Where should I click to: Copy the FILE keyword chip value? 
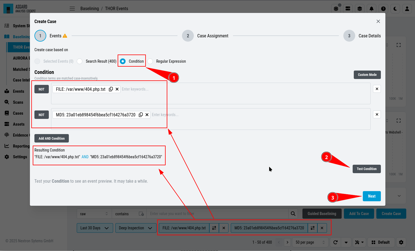coord(111,89)
